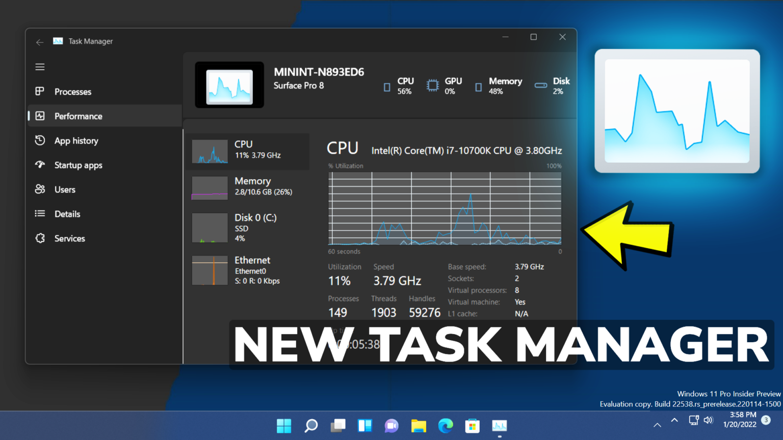Switch to the Processes tab

point(72,92)
